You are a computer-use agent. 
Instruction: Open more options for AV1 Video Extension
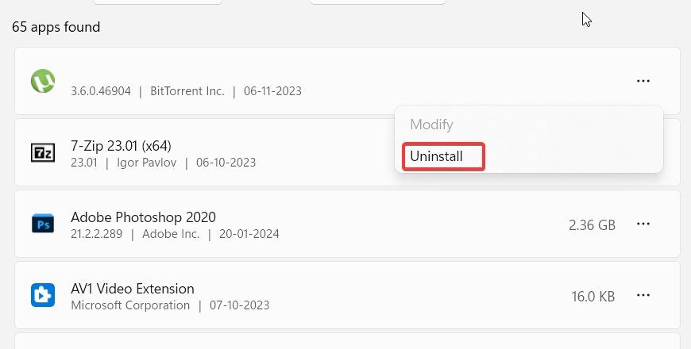click(643, 296)
